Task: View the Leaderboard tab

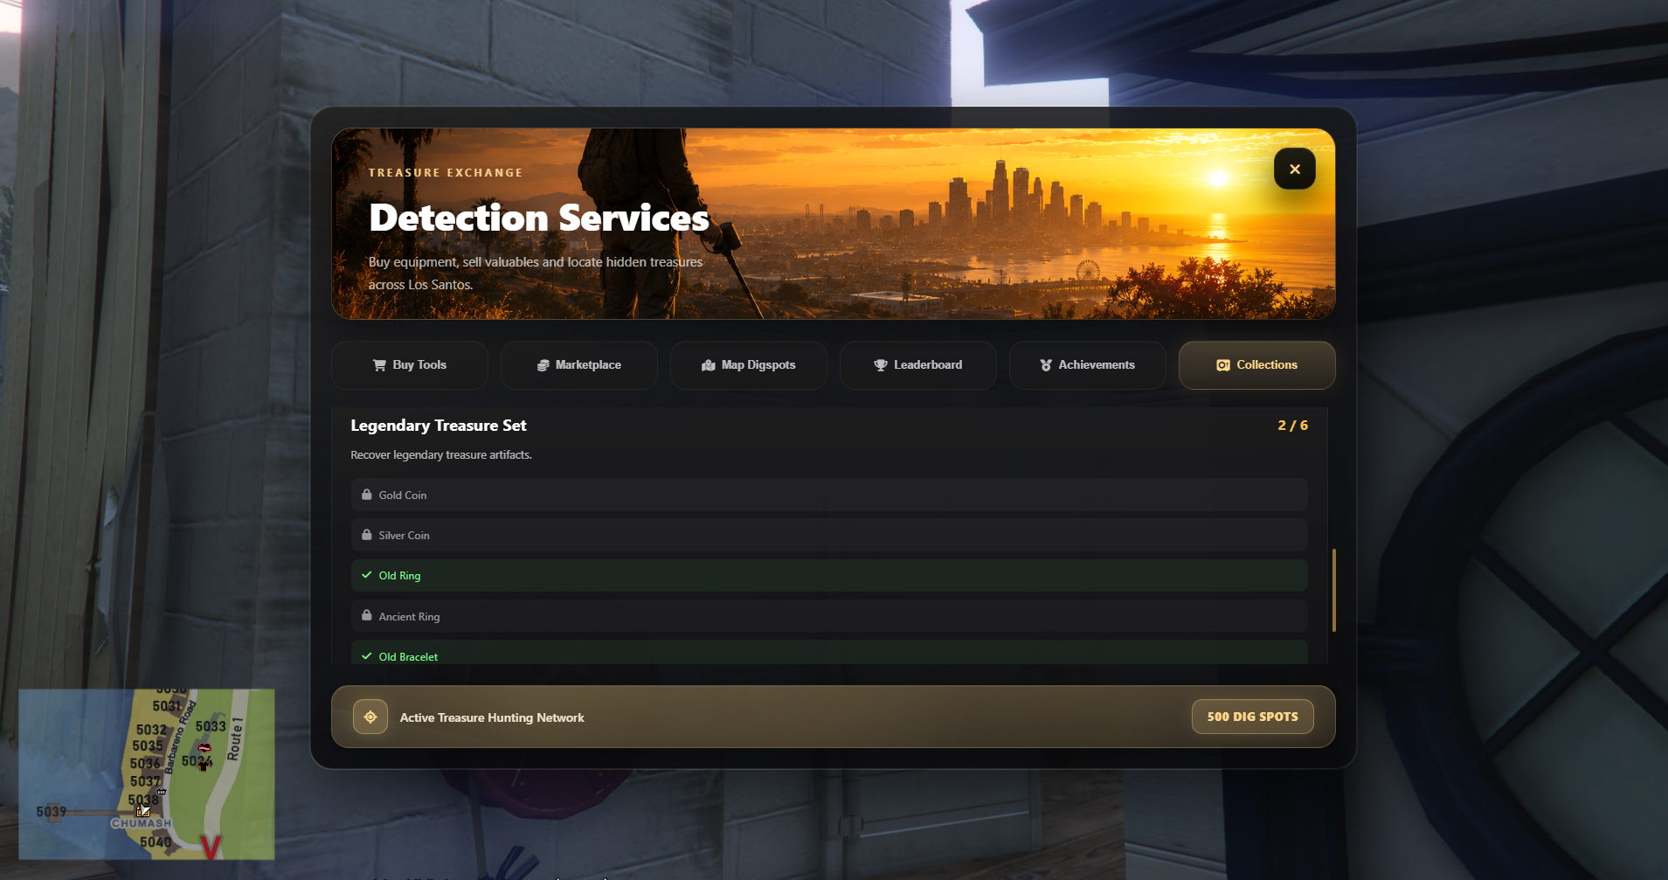Action: pyautogui.click(x=918, y=365)
